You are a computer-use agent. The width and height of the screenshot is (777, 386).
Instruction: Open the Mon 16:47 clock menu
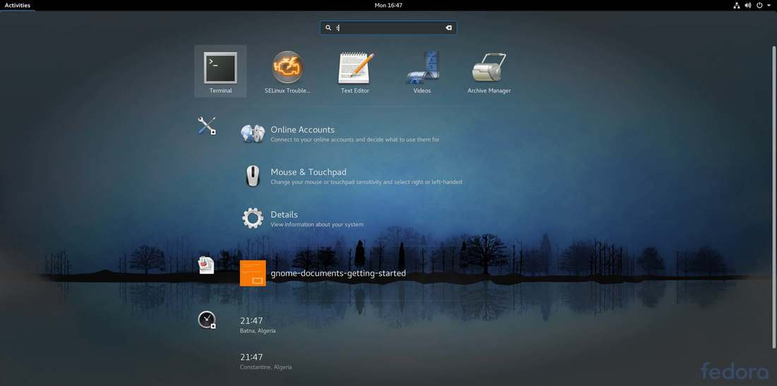[389, 6]
